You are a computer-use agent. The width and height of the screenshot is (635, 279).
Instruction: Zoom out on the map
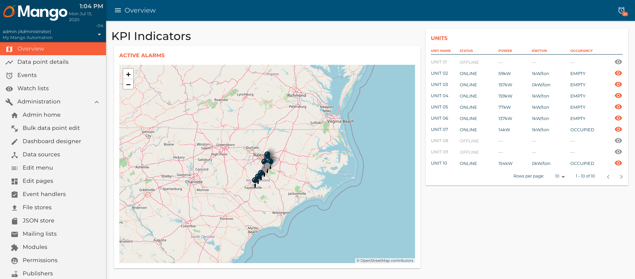click(128, 85)
